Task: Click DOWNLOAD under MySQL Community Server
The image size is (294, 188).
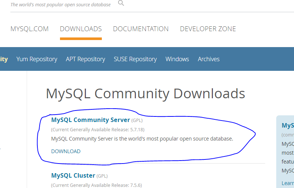Action: [x=66, y=151]
